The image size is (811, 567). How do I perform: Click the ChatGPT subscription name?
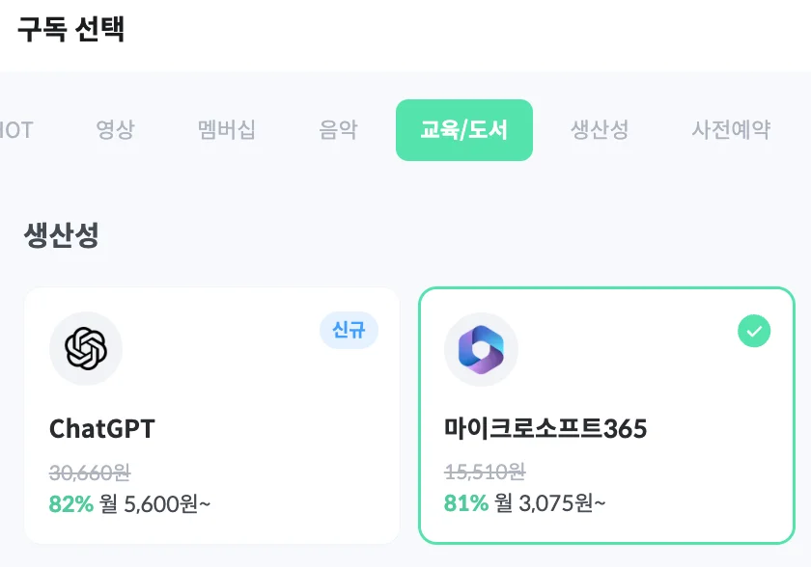(x=101, y=429)
